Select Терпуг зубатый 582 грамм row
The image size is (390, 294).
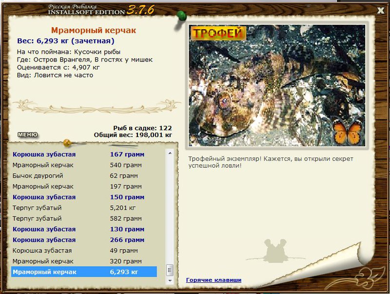84,218
